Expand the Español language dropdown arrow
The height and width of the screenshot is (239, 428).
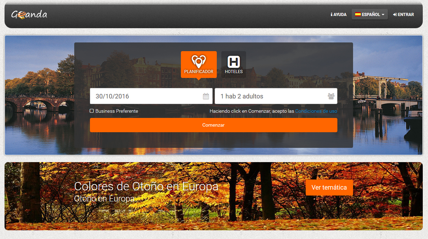click(383, 15)
